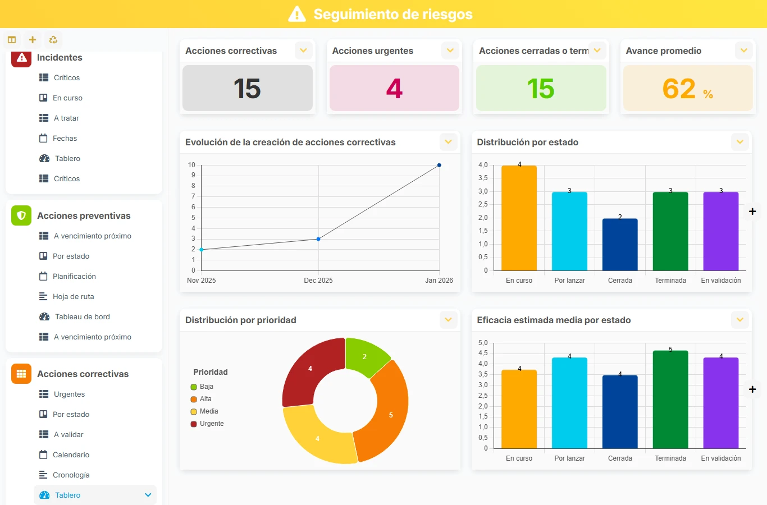This screenshot has width=767, height=505.
Task: Click the calendar icon beside Calendario
Action: click(x=43, y=454)
